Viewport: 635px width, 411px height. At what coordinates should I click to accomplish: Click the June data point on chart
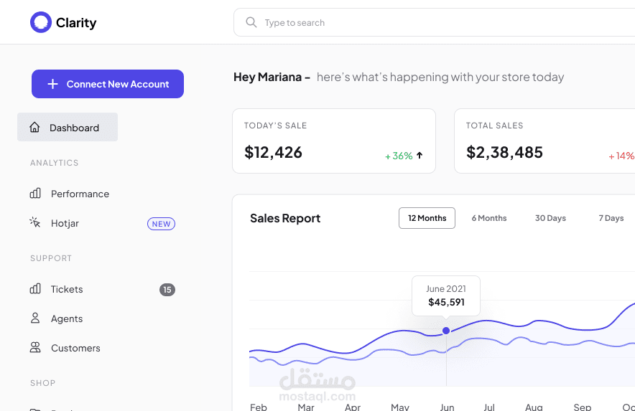(x=446, y=331)
